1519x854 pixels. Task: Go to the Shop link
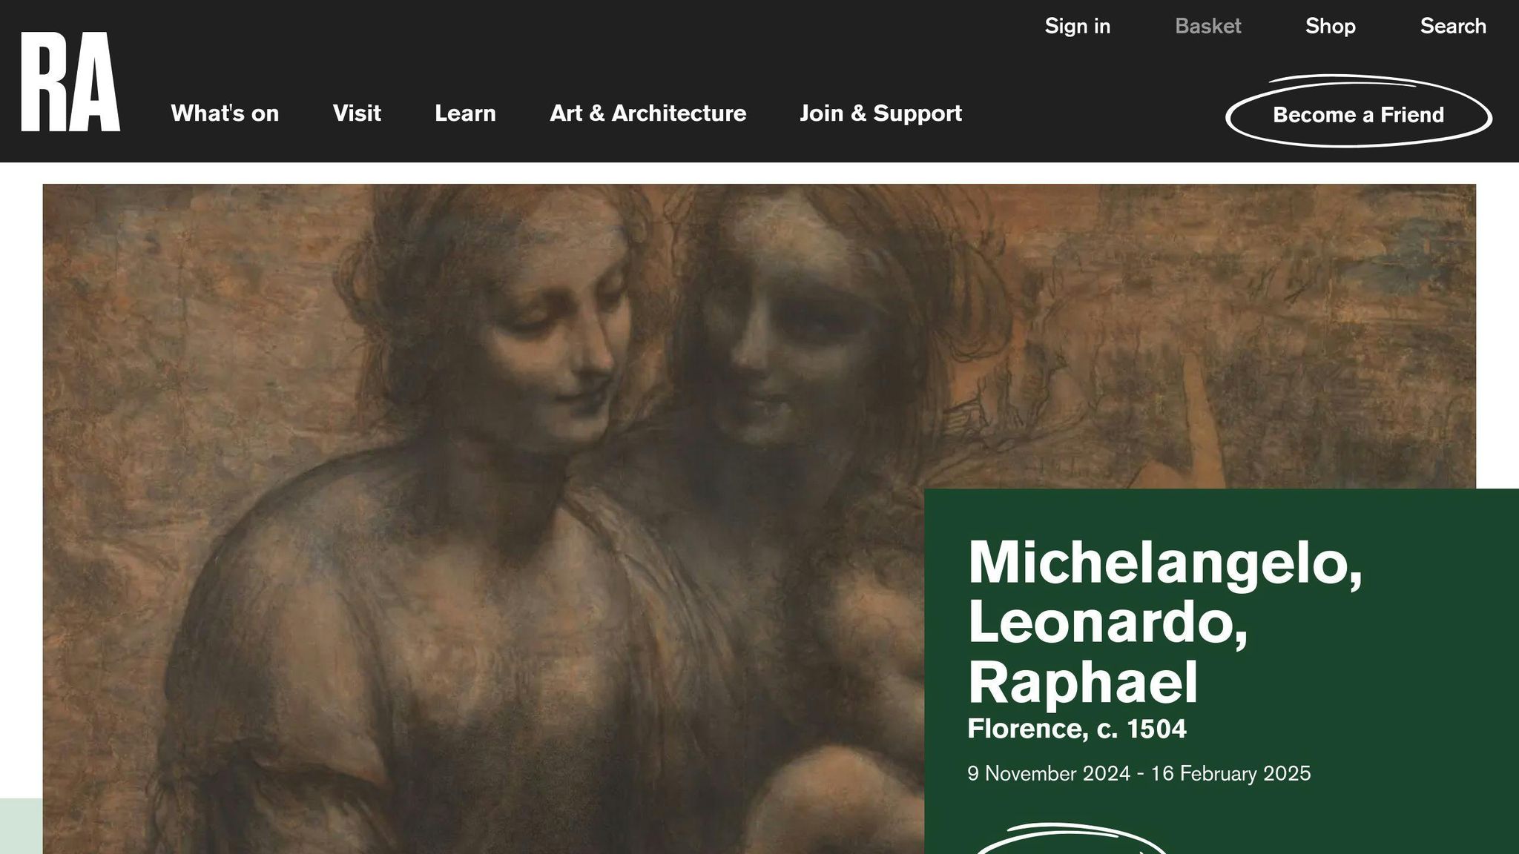click(x=1331, y=26)
